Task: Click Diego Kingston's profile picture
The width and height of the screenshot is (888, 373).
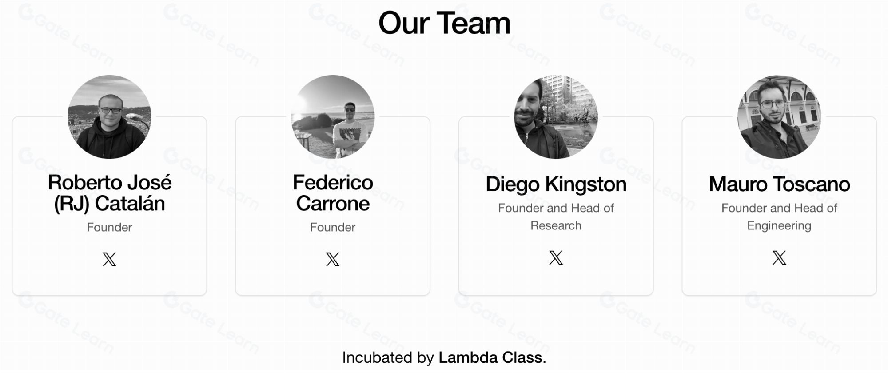Action: point(556,117)
